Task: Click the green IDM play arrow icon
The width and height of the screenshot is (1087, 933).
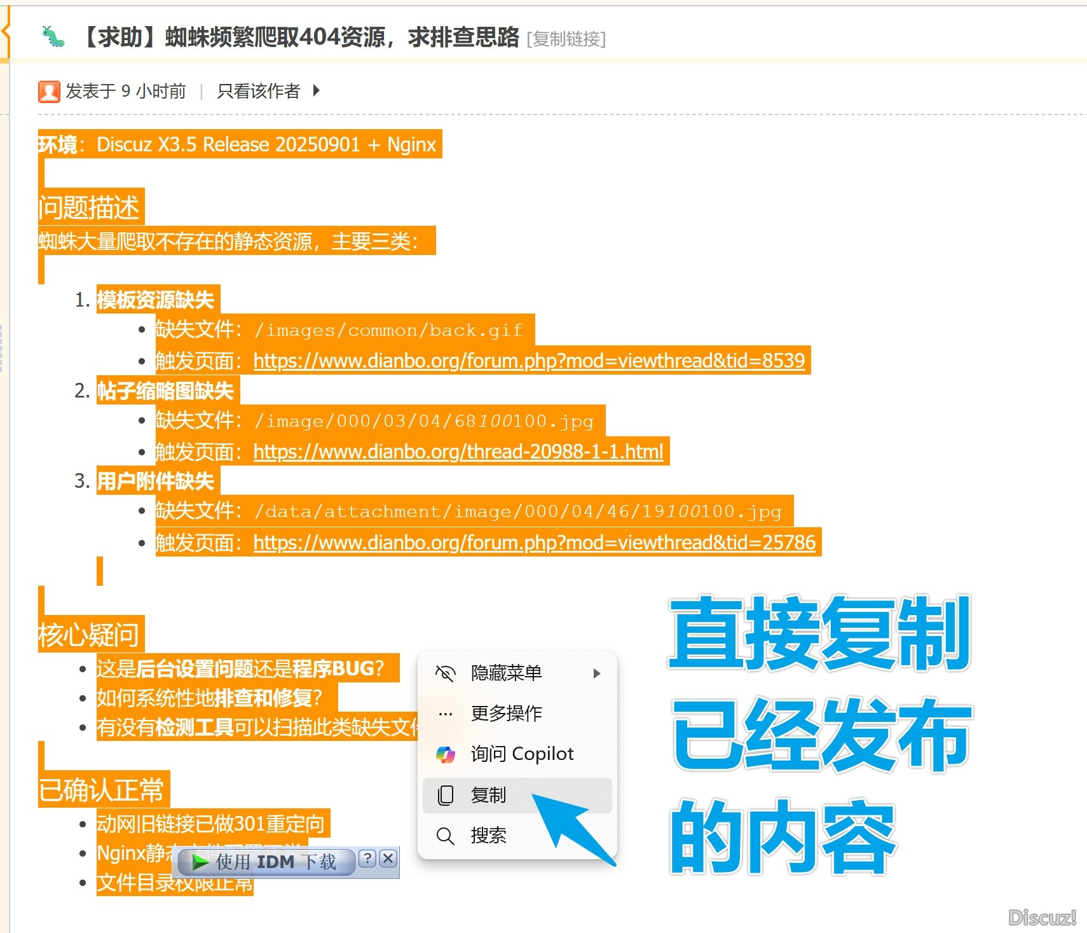Action: click(x=200, y=862)
